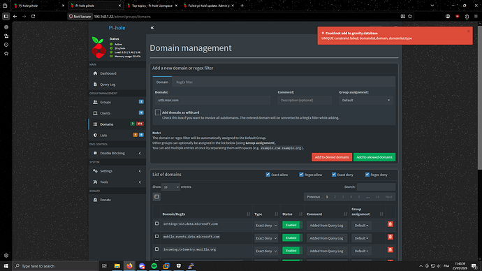The image size is (482, 271).
Task: Expand the Disable Blocking sidebar menu
Action: pos(117,153)
